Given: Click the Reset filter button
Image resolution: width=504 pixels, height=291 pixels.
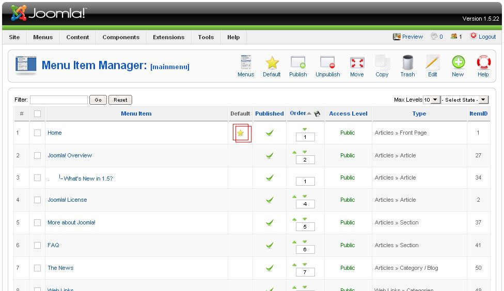Looking at the screenshot, I should pos(120,100).
